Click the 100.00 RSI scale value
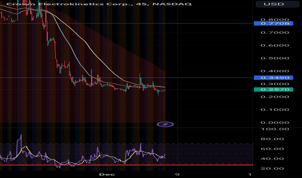302x178 pixels. point(275,129)
